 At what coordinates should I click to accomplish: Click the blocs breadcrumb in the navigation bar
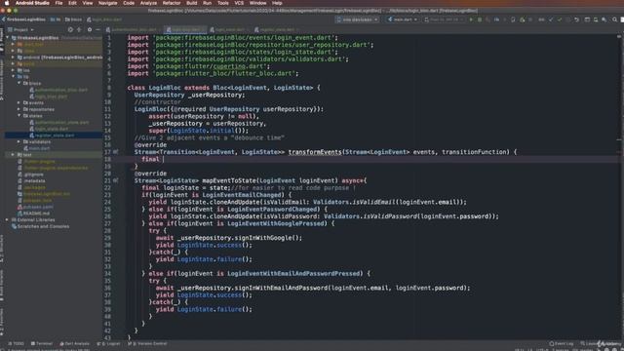click(73, 19)
